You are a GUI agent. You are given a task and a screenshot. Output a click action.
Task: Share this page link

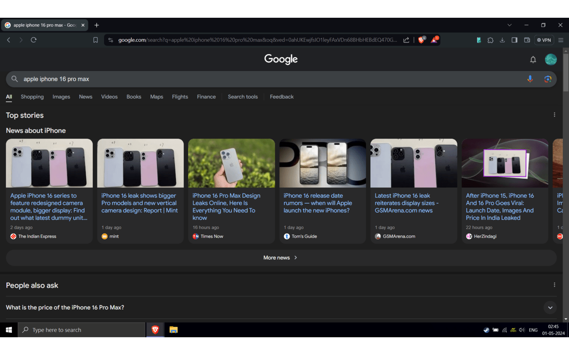406,40
